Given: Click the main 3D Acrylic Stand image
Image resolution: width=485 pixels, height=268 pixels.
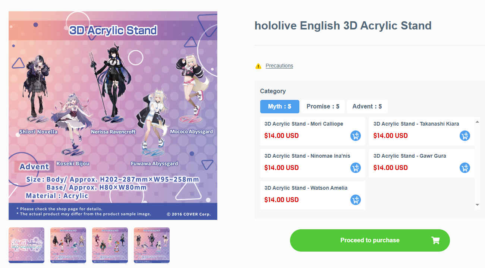Looking at the screenshot, I should [x=113, y=116].
